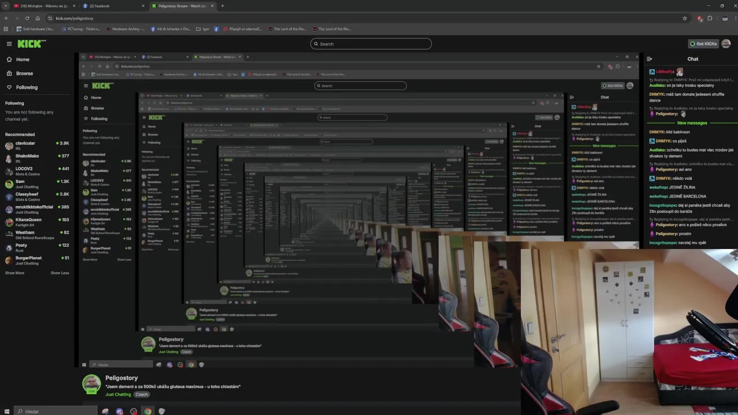Click the address bar kick.com/peligostory
The width and height of the screenshot is (738, 415).
[x=75, y=18]
